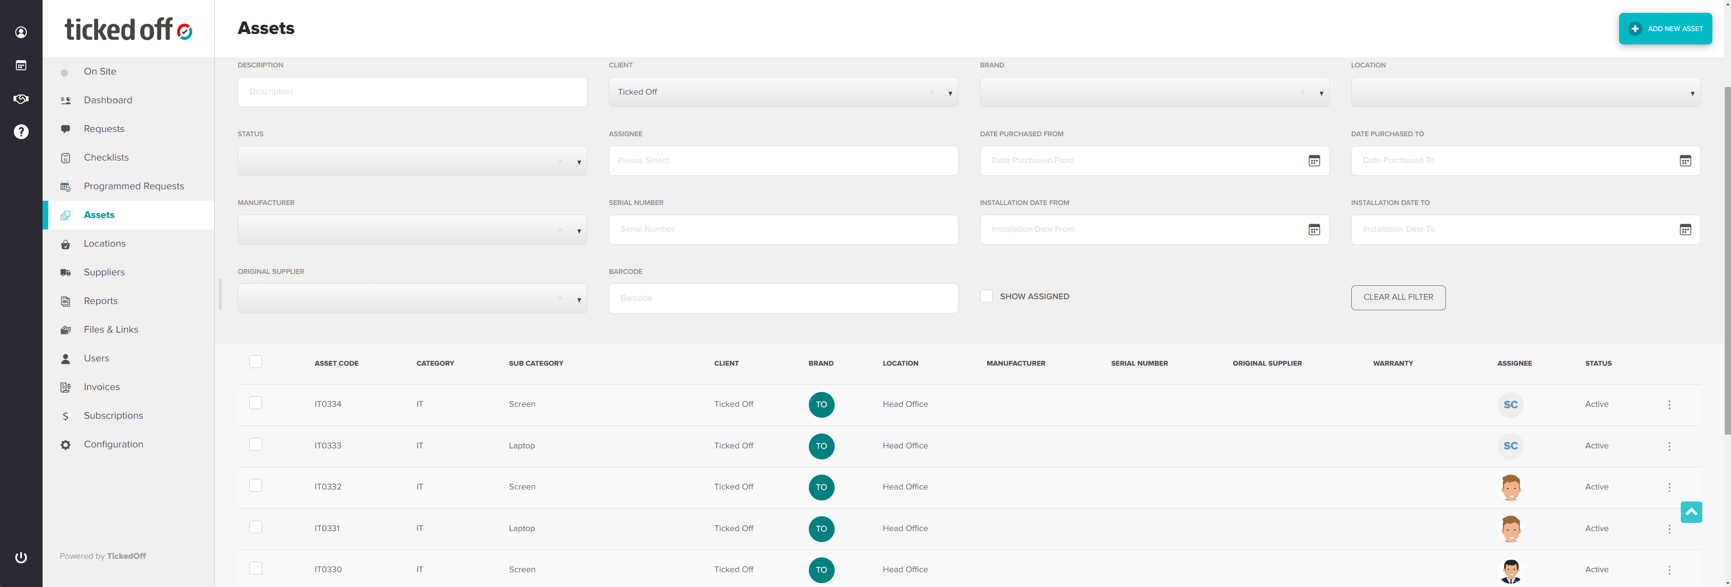Expand the Client dropdown showing Ticked Off
The height and width of the screenshot is (587, 1731).
tap(949, 93)
